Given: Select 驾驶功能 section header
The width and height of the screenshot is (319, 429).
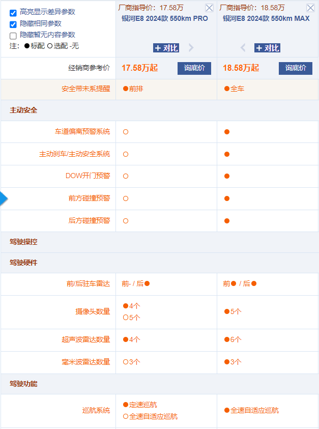Looking at the screenshot, I should point(23,384).
